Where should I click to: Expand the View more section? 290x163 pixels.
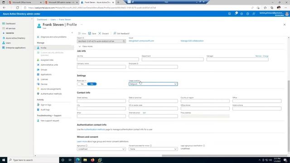pyautogui.click(x=86, y=46)
